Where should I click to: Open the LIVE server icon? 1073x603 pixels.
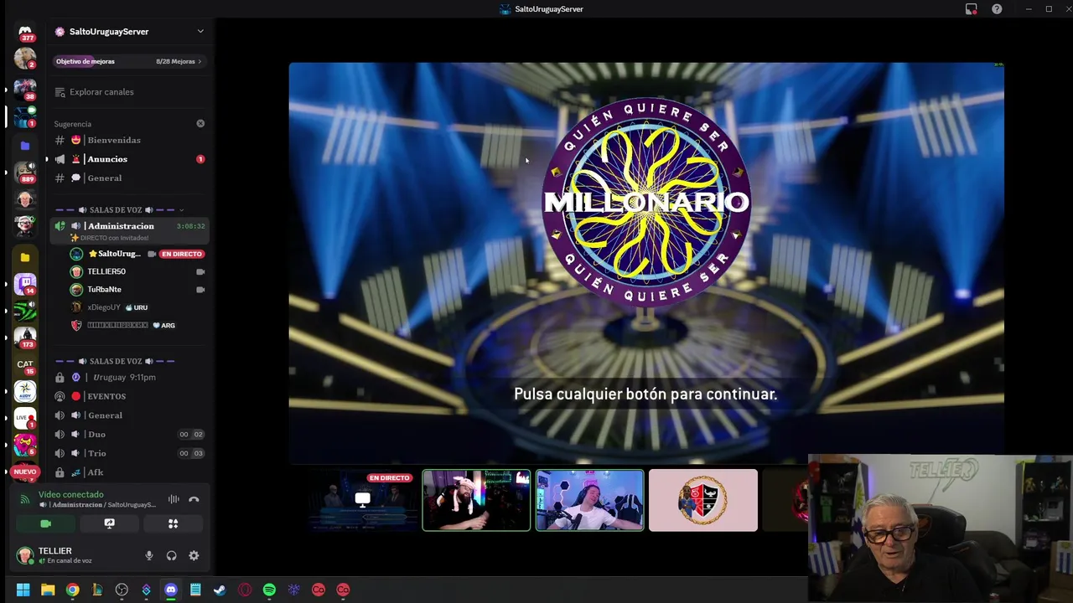click(25, 417)
